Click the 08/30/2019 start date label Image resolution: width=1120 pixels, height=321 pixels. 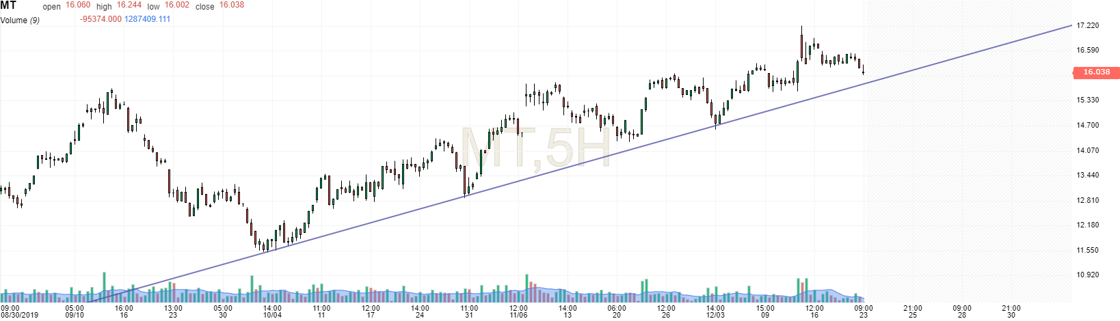pyautogui.click(x=19, y=315)
